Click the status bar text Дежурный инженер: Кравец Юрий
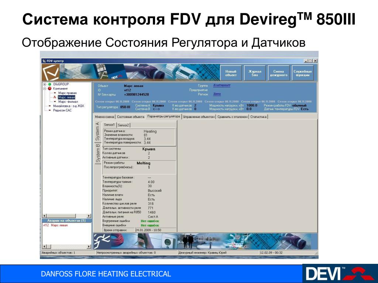The image size is (378, 283). 203,253
